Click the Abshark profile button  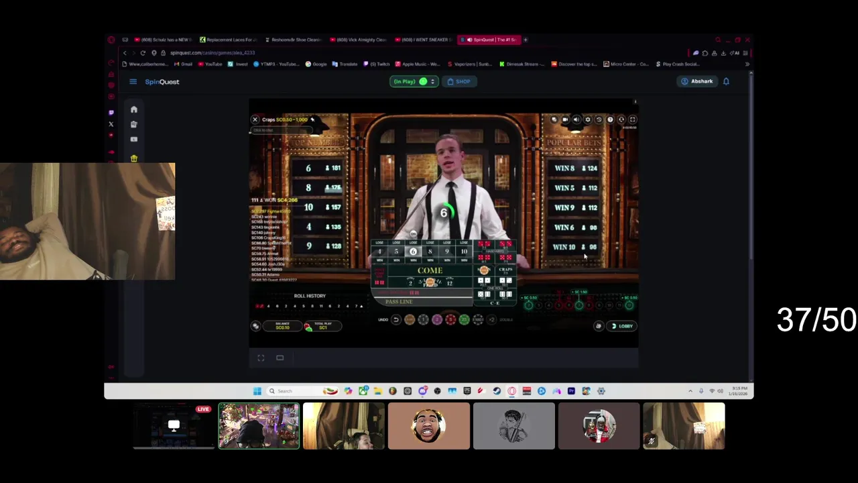(697, 81)
